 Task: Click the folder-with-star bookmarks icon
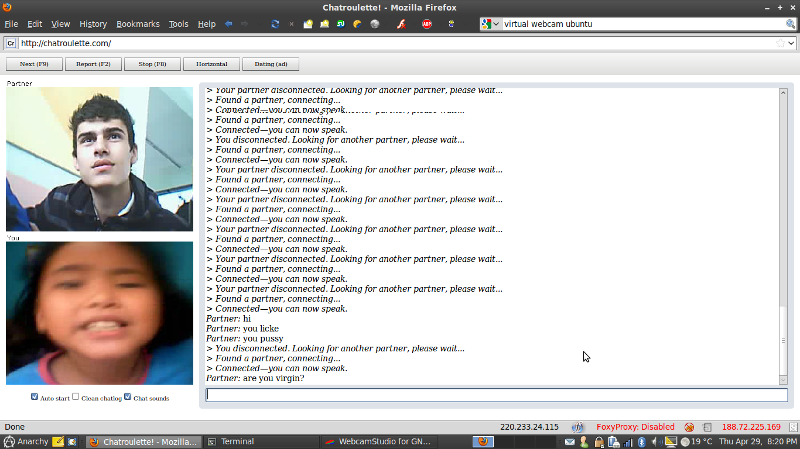(324, 24)
